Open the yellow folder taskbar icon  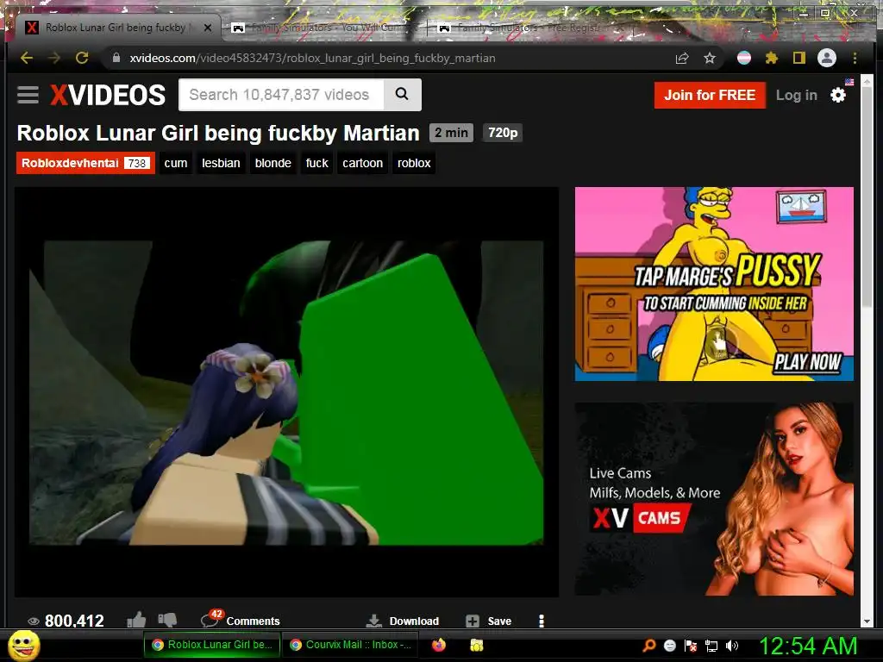click(477, 645)
